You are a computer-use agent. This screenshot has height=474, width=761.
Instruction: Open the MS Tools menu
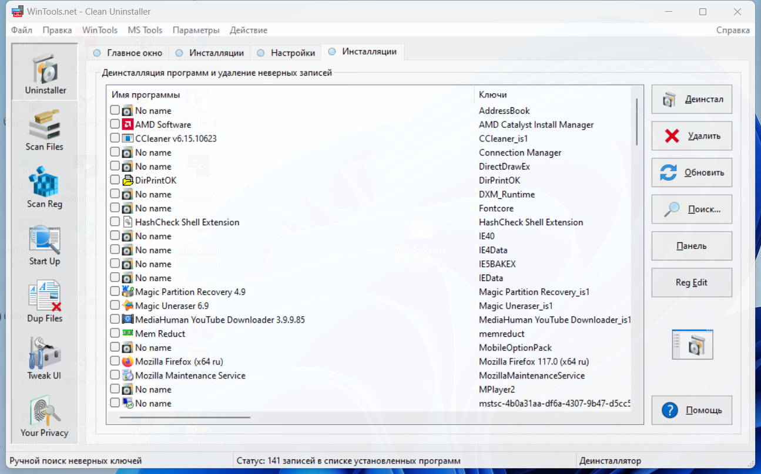click(145, 30)
